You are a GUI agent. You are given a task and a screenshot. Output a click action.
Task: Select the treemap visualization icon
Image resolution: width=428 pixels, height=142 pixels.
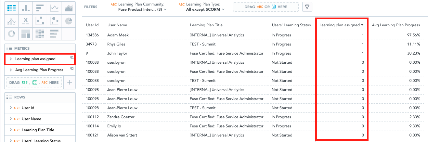click(x=26, y=33)
